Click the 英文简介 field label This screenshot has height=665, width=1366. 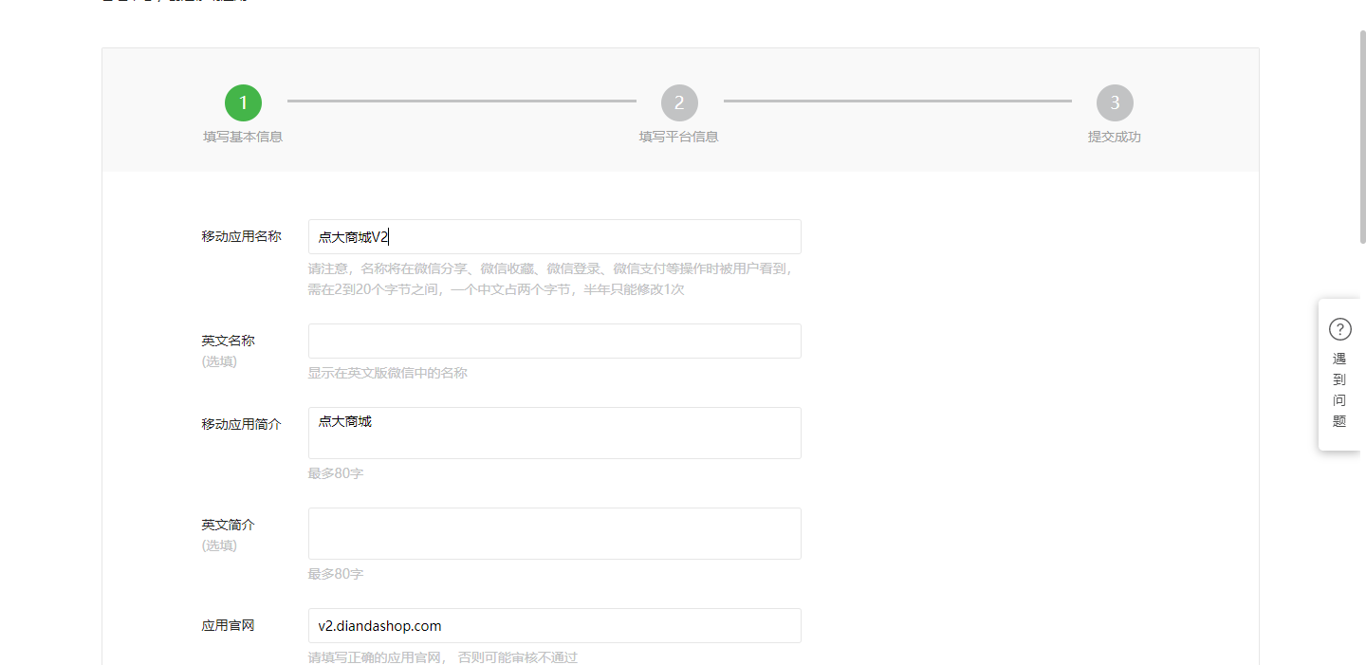[228, 525]
